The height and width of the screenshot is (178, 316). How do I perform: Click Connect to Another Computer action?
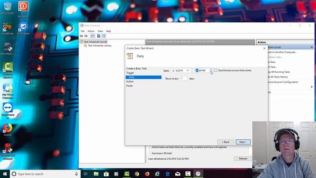pyautogui.click(x=282, y=52)
